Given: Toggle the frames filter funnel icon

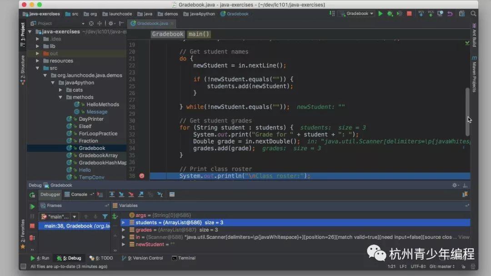Looking at the screenshot, I should tap(105, 217).
